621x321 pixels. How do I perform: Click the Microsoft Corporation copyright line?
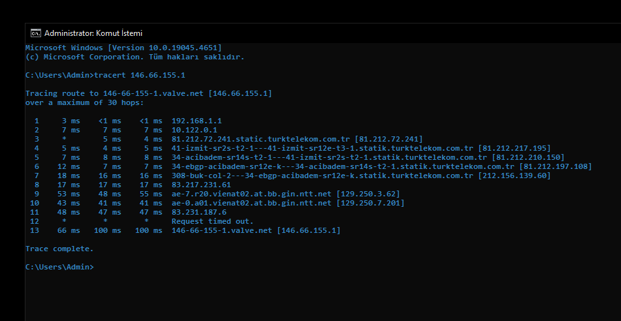(135, 57)
